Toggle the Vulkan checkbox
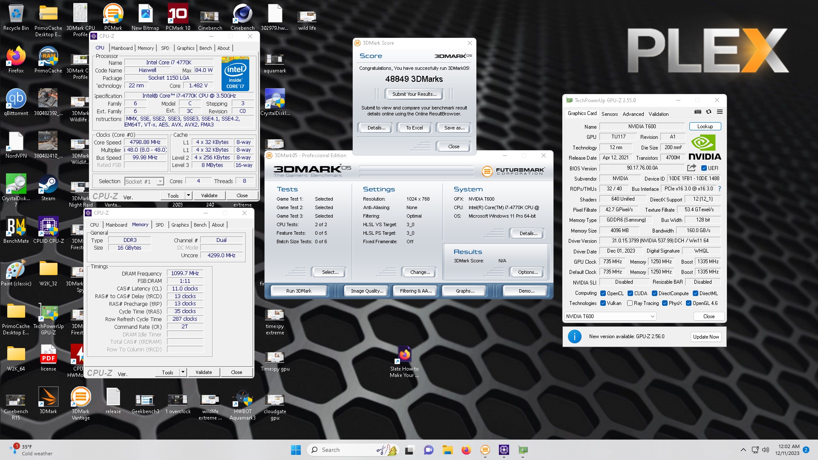818x460 pixels. [x=603, y=303]
